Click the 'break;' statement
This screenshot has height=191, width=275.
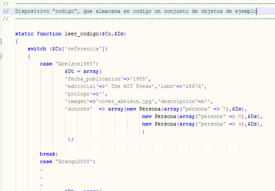coord(49,154)
